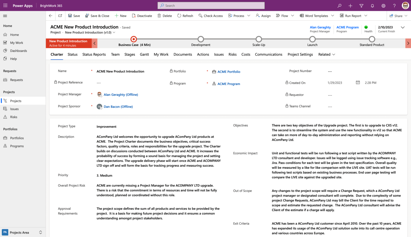
Task: Refresh the project record
Action: tap(185, 15)
